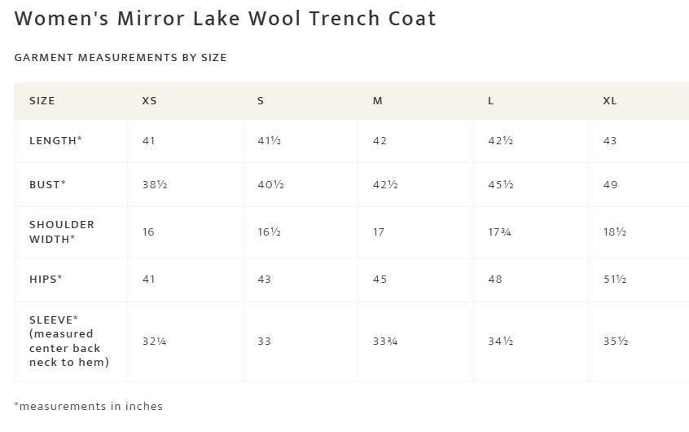Click the XL hips value 51½
The height and width of the screenshot is (432, 689).
[x=615, y=280]
